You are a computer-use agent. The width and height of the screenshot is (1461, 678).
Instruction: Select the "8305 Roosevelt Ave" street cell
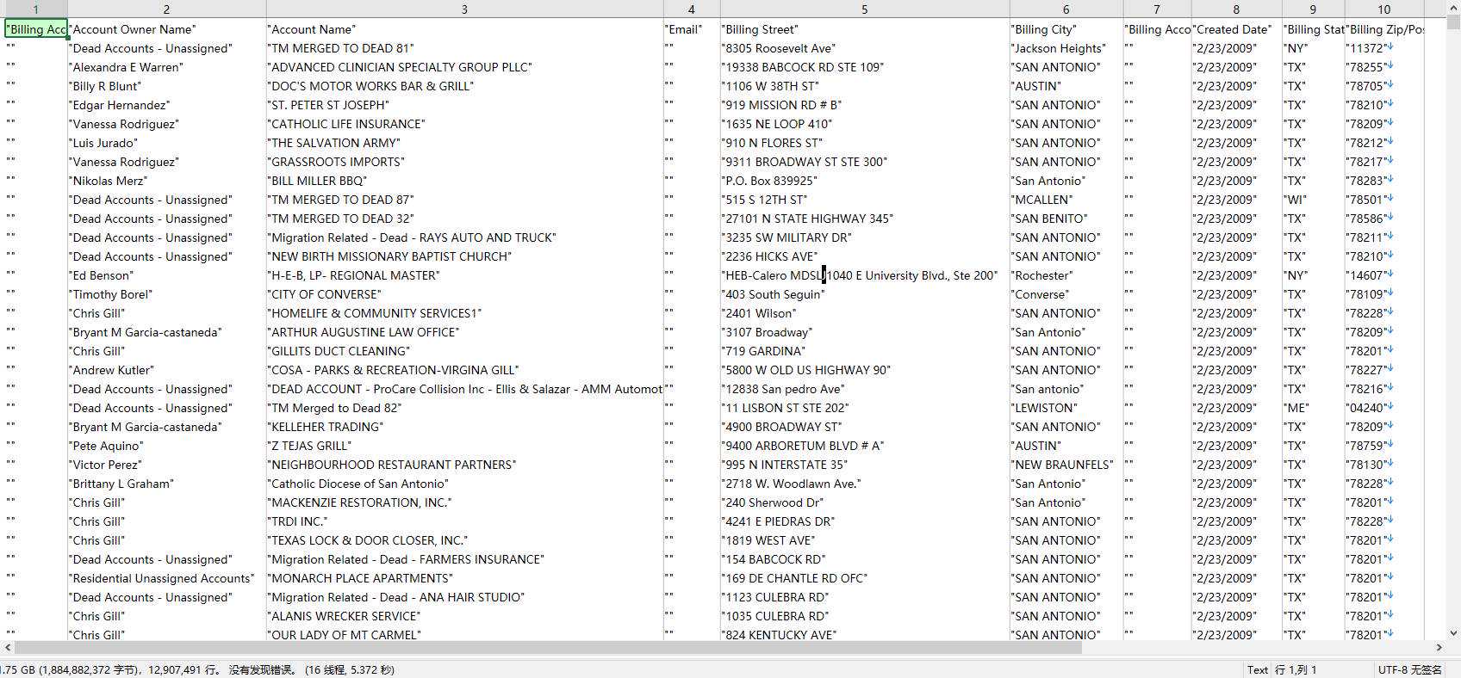pos(865,48)
